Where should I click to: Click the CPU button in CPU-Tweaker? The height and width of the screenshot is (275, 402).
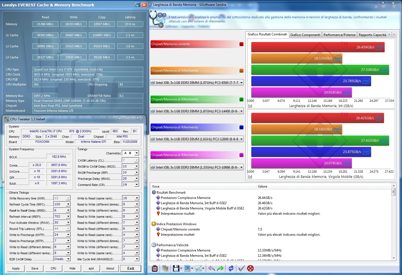[x=53, y=268]
